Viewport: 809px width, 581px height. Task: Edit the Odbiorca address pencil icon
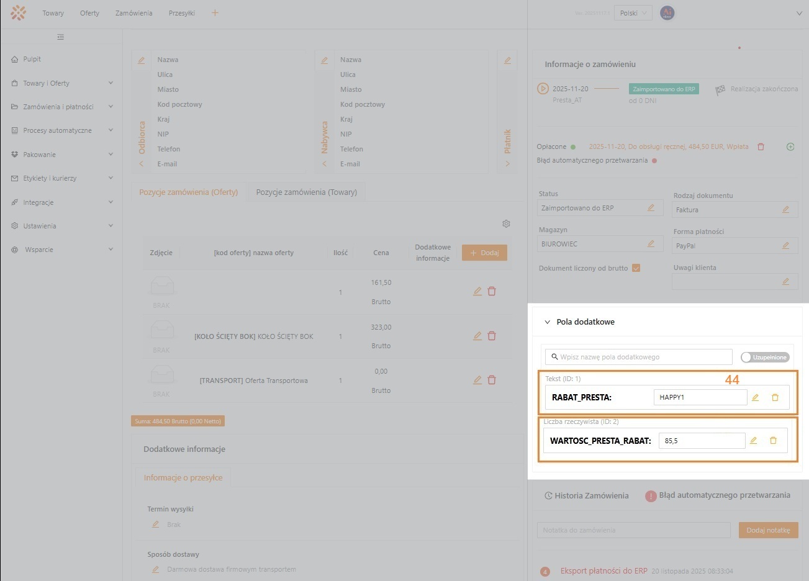coord(141,60)
